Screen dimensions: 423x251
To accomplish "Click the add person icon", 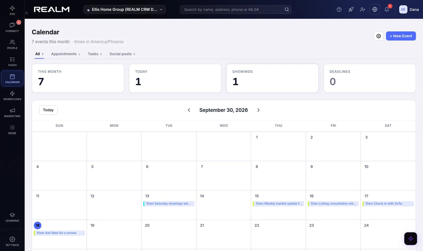I will 362,10.
